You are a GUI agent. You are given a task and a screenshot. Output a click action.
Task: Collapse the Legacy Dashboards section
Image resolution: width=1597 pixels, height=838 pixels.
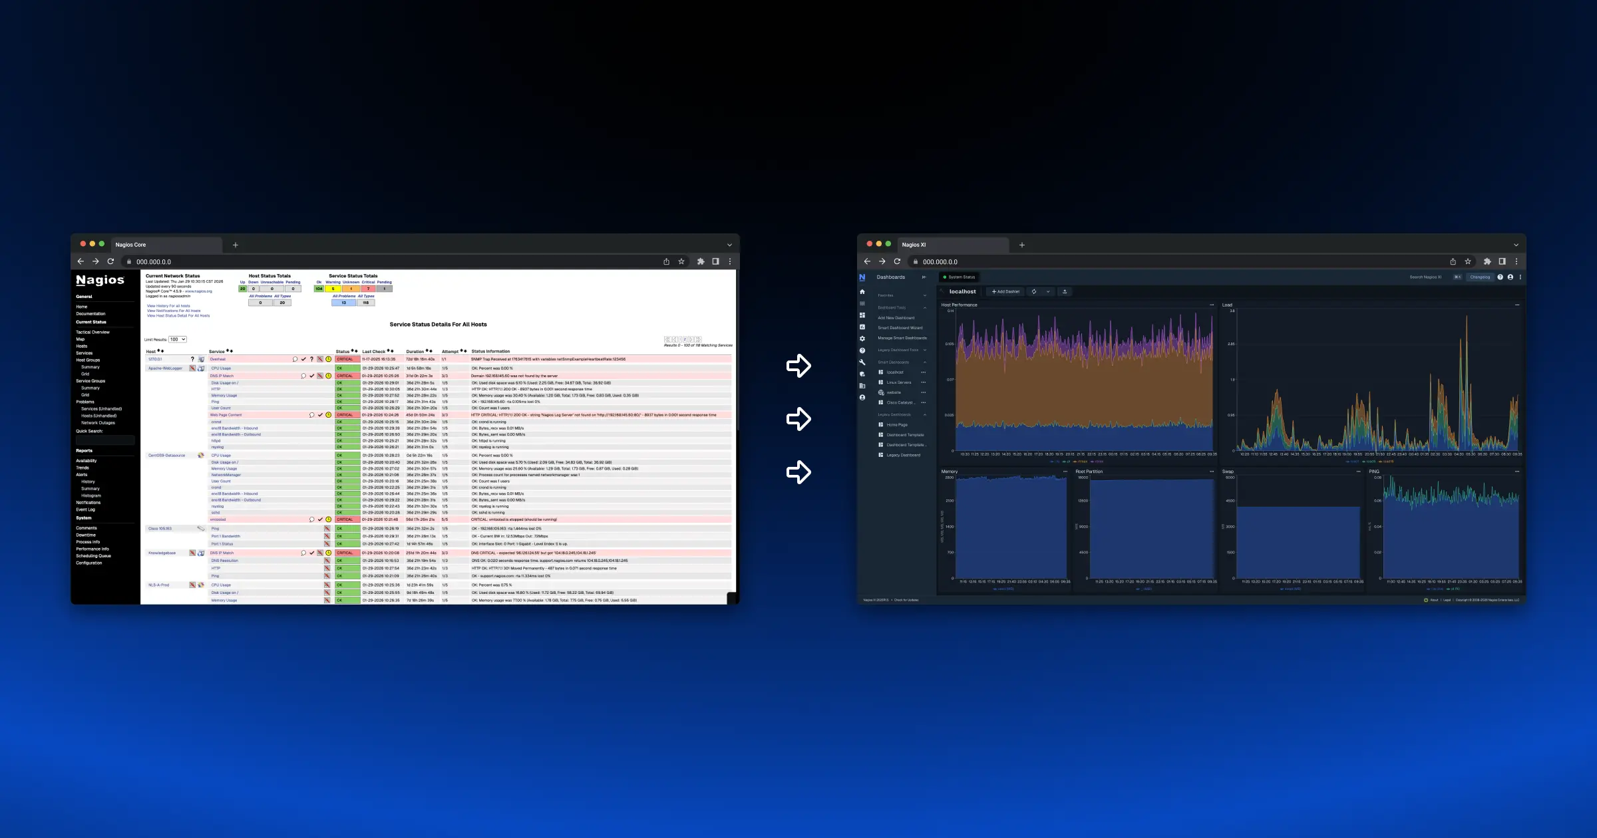(924, 415)
